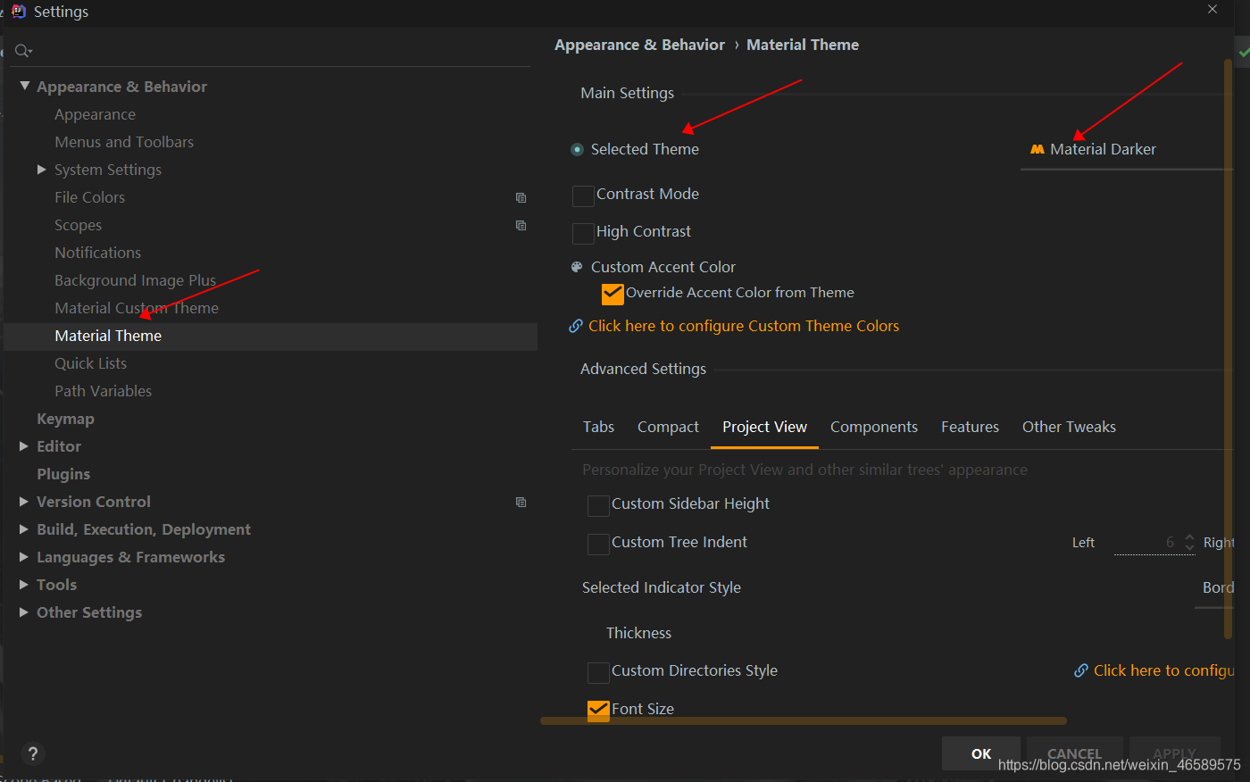
Task: Open the Click here to configure directories link
Action: point(1163,670)
